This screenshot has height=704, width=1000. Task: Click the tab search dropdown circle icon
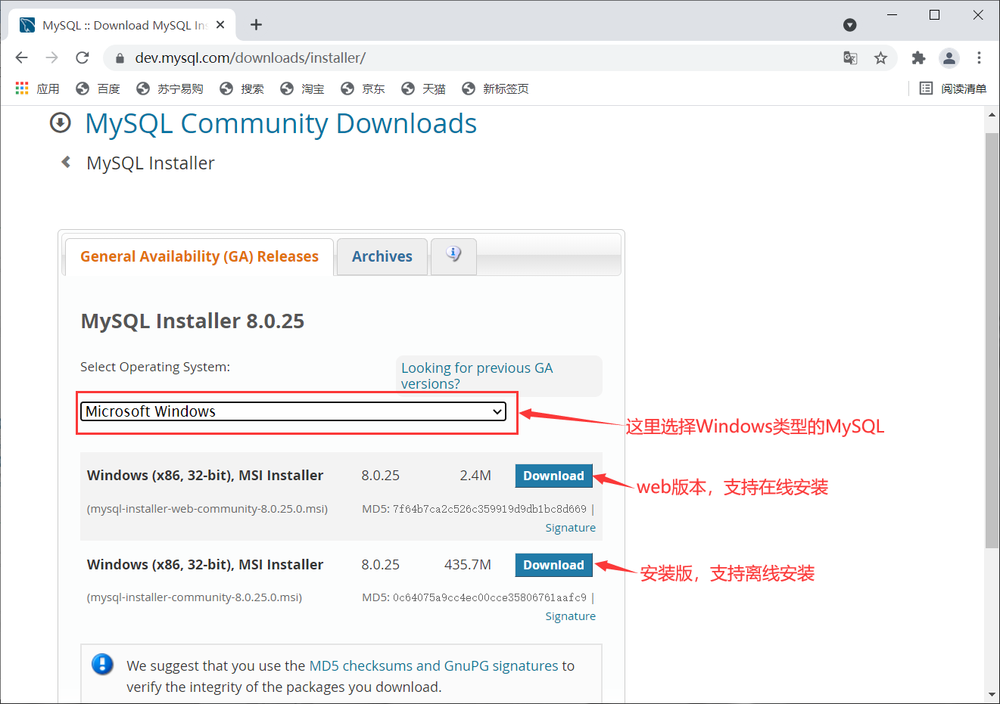pos(850,25)
